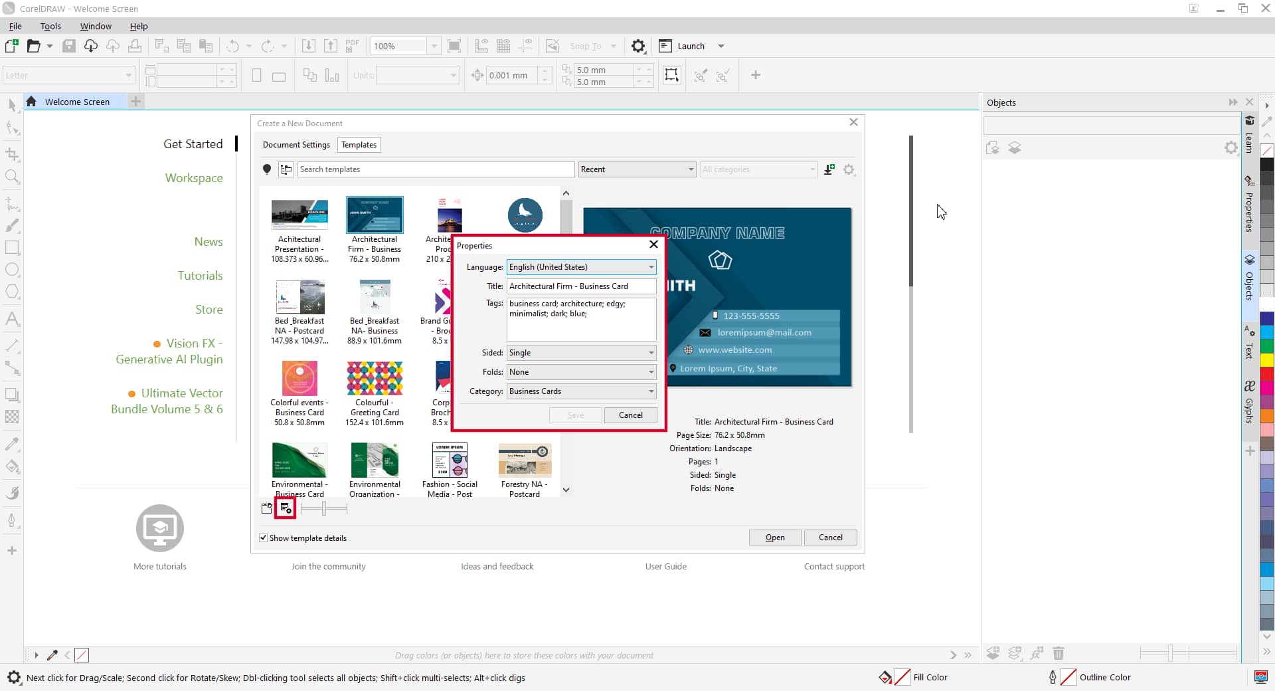The image size is (1275, 691).
Task: Open the Recent sort dropdown
Action: tap(637, 169)
